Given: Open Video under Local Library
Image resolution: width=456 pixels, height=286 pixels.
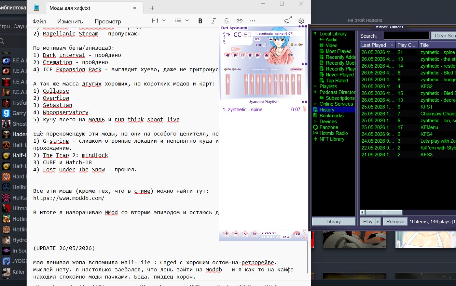Looking at the screenshot, I should (331, 45).
